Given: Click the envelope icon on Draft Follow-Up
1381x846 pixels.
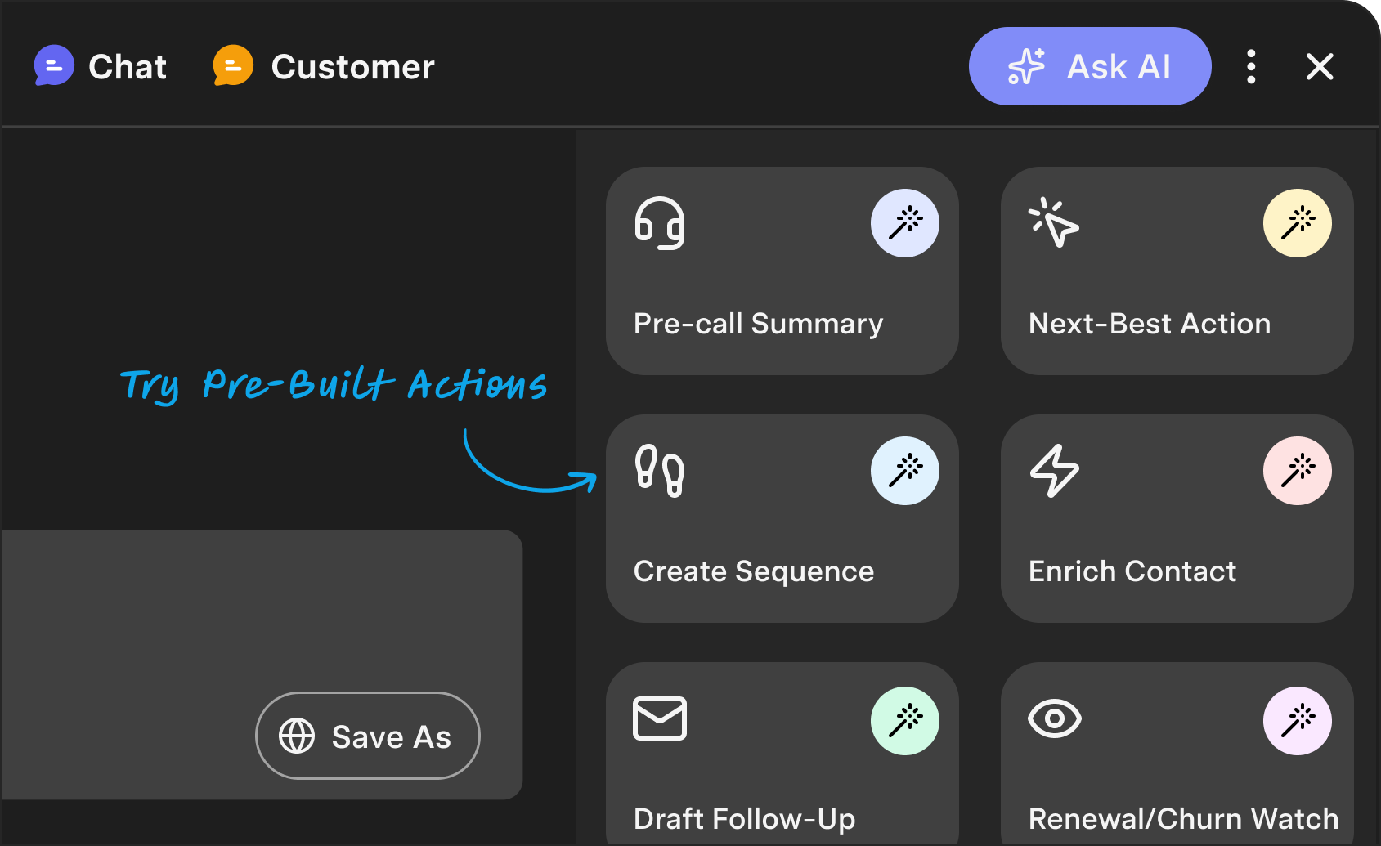Looking at the screenshot, I should [660, 718].
